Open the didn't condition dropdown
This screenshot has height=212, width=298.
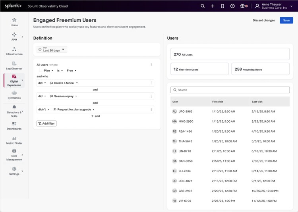coord(43,109)
